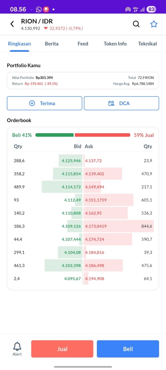Select ask price 4.151,1759
This screenshot has height=370, width=166.
pos(96,200)
